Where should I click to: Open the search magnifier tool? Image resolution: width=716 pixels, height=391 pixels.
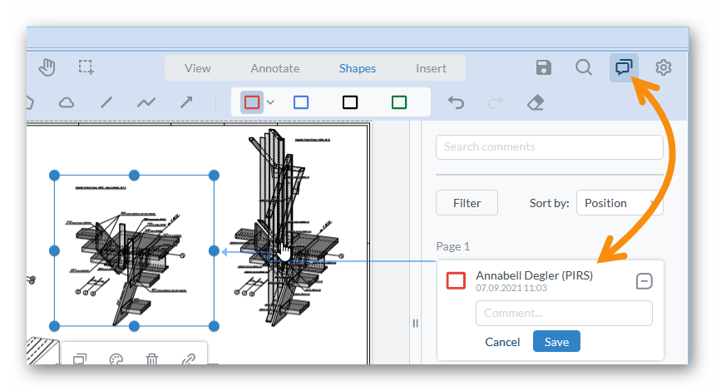coord(584,68)
